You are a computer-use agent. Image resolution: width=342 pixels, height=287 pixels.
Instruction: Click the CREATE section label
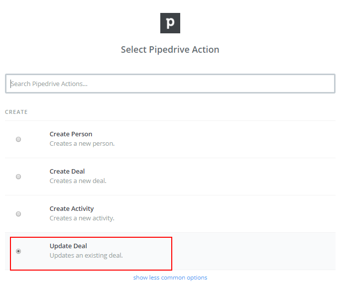[16, 112]
